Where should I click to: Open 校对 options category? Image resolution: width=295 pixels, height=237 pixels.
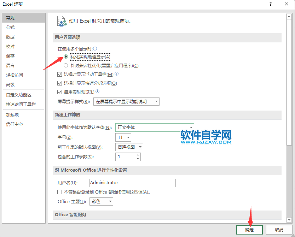point(24,46)
